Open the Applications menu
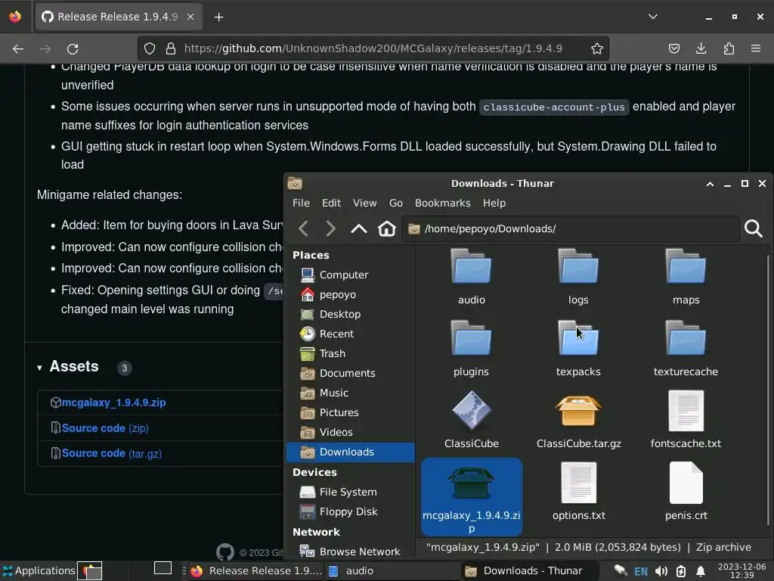Image resolution: width=774 pixels, height=581 pixels. [x=39, y=570]
